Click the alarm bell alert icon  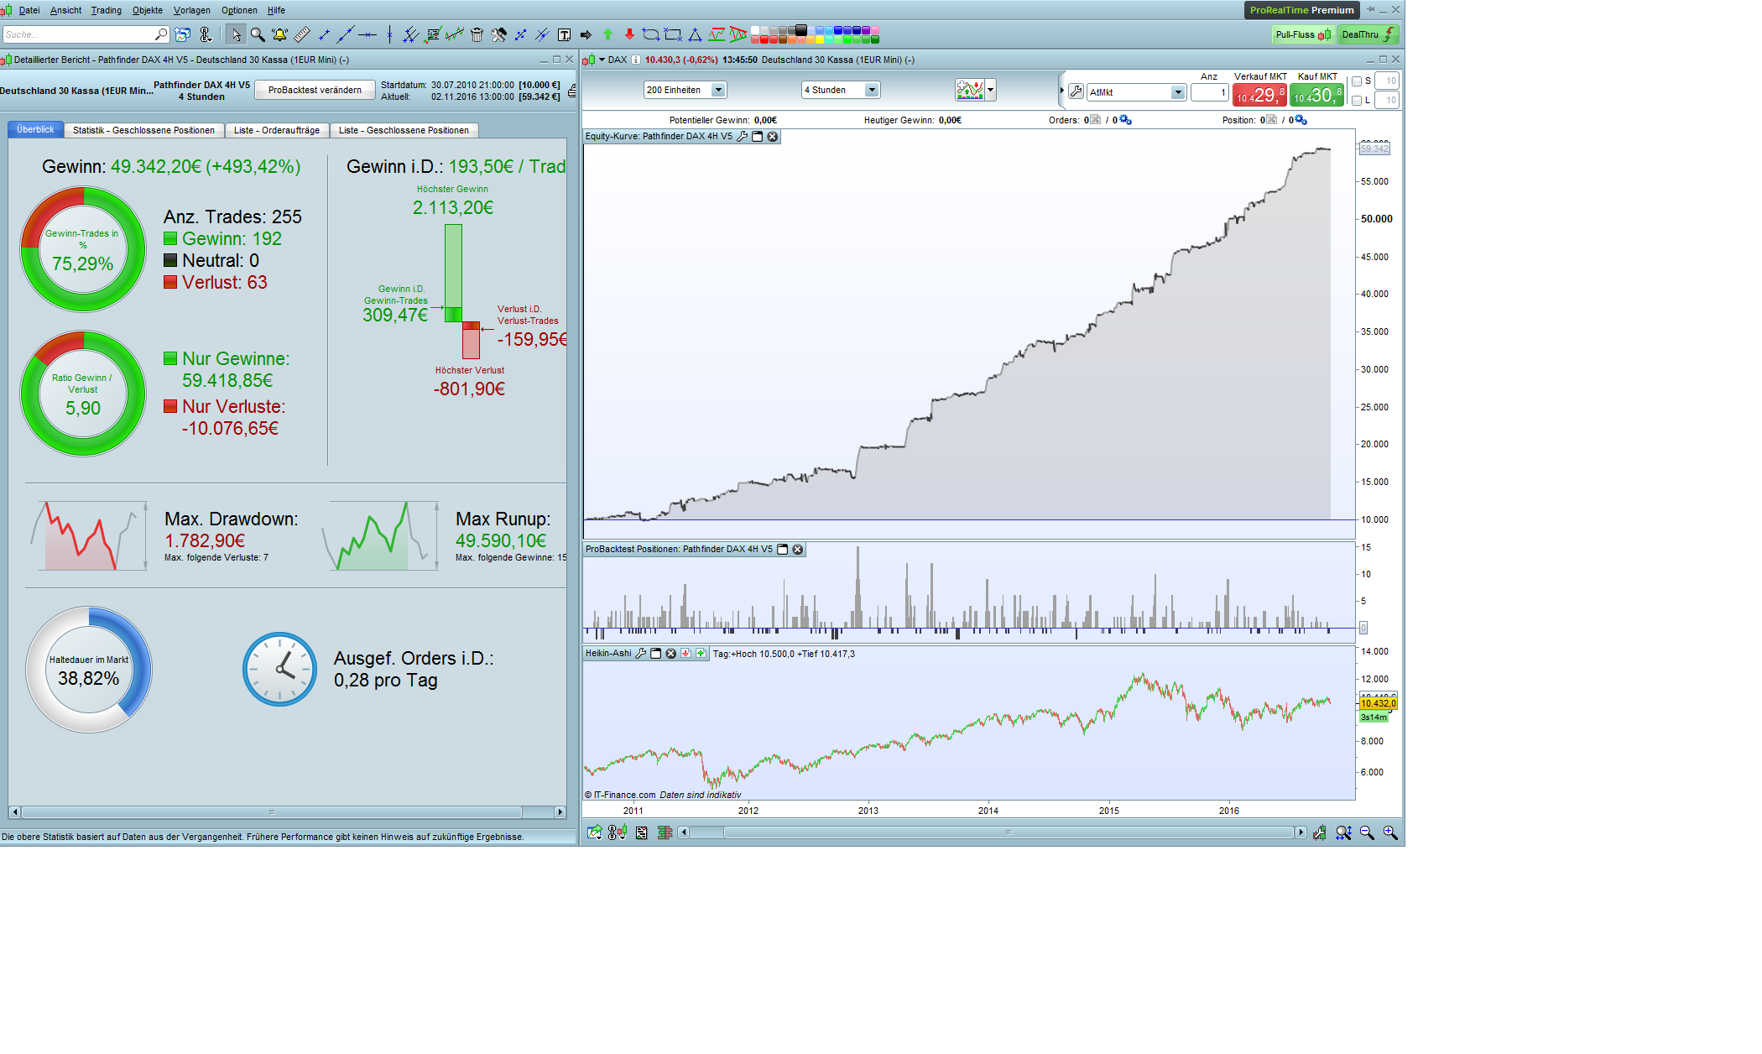279,34
